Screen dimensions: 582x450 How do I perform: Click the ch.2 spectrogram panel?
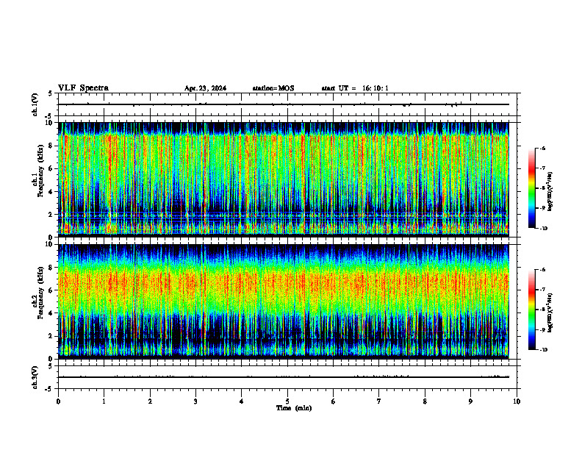(x=284, y=301)
